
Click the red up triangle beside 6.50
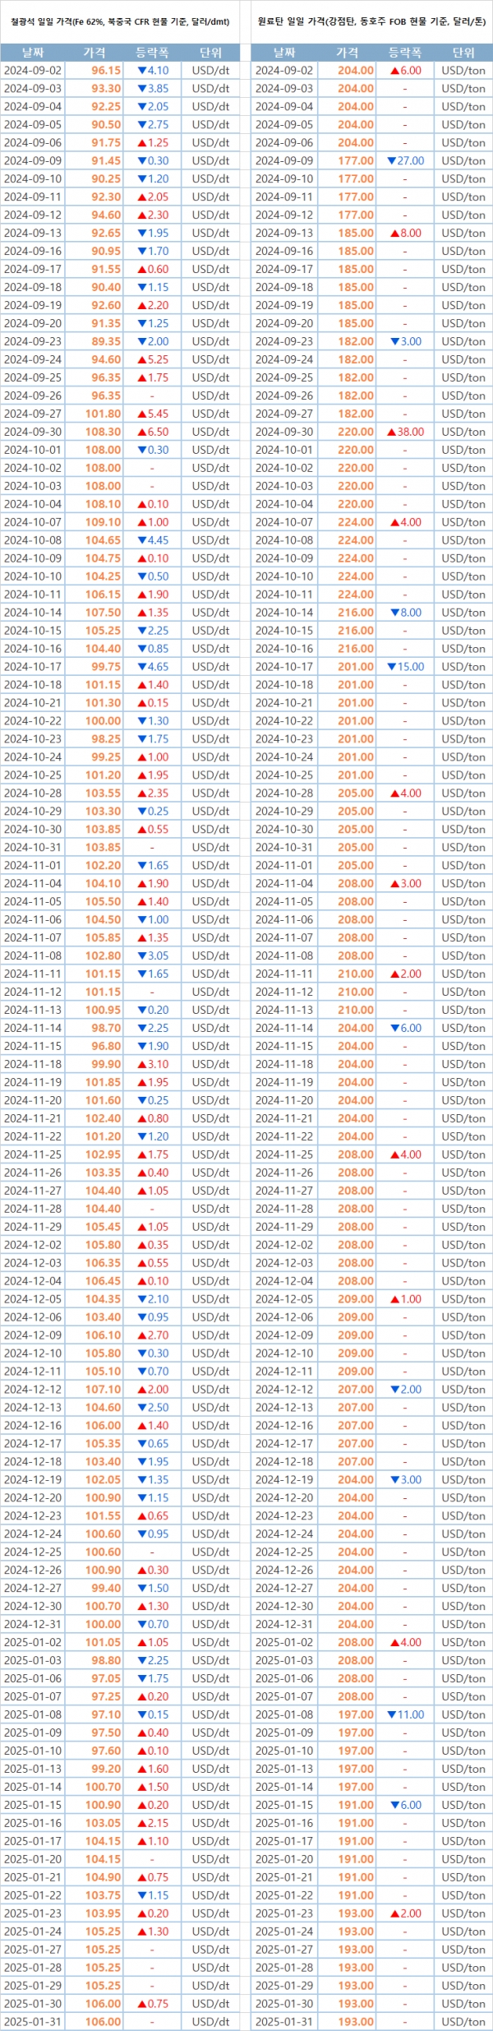141,432
